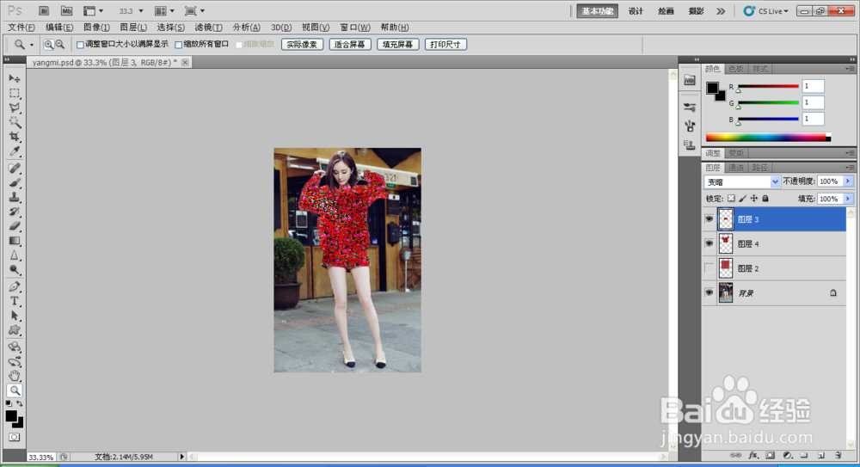Open Mini Bridge from the Mb icon
The height and width of the screenshot is (467, 860).
point(66,11)
